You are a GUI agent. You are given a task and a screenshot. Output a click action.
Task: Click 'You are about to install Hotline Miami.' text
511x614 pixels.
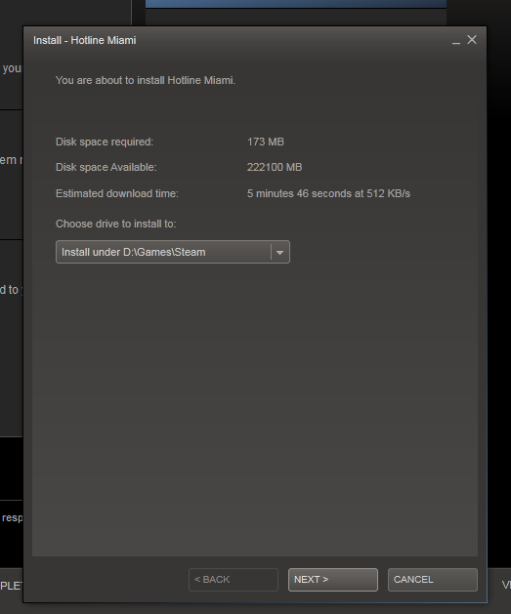146,80
